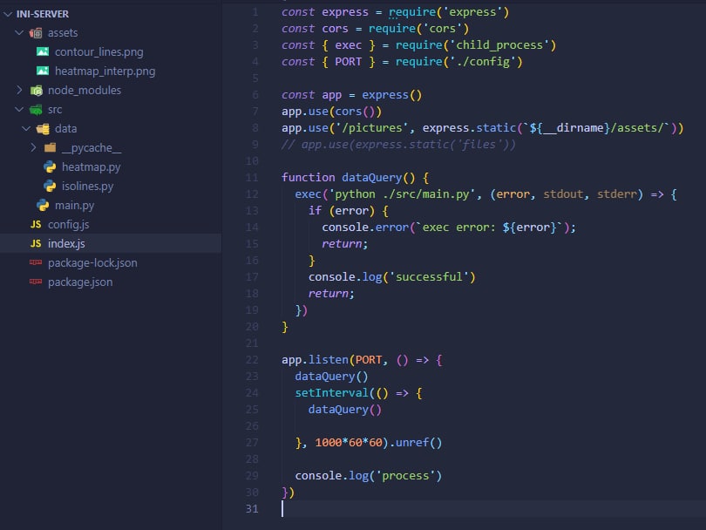Screen dimensions: 706x530
Task: Click the node_modules folder icon
Action: (36, 91)
